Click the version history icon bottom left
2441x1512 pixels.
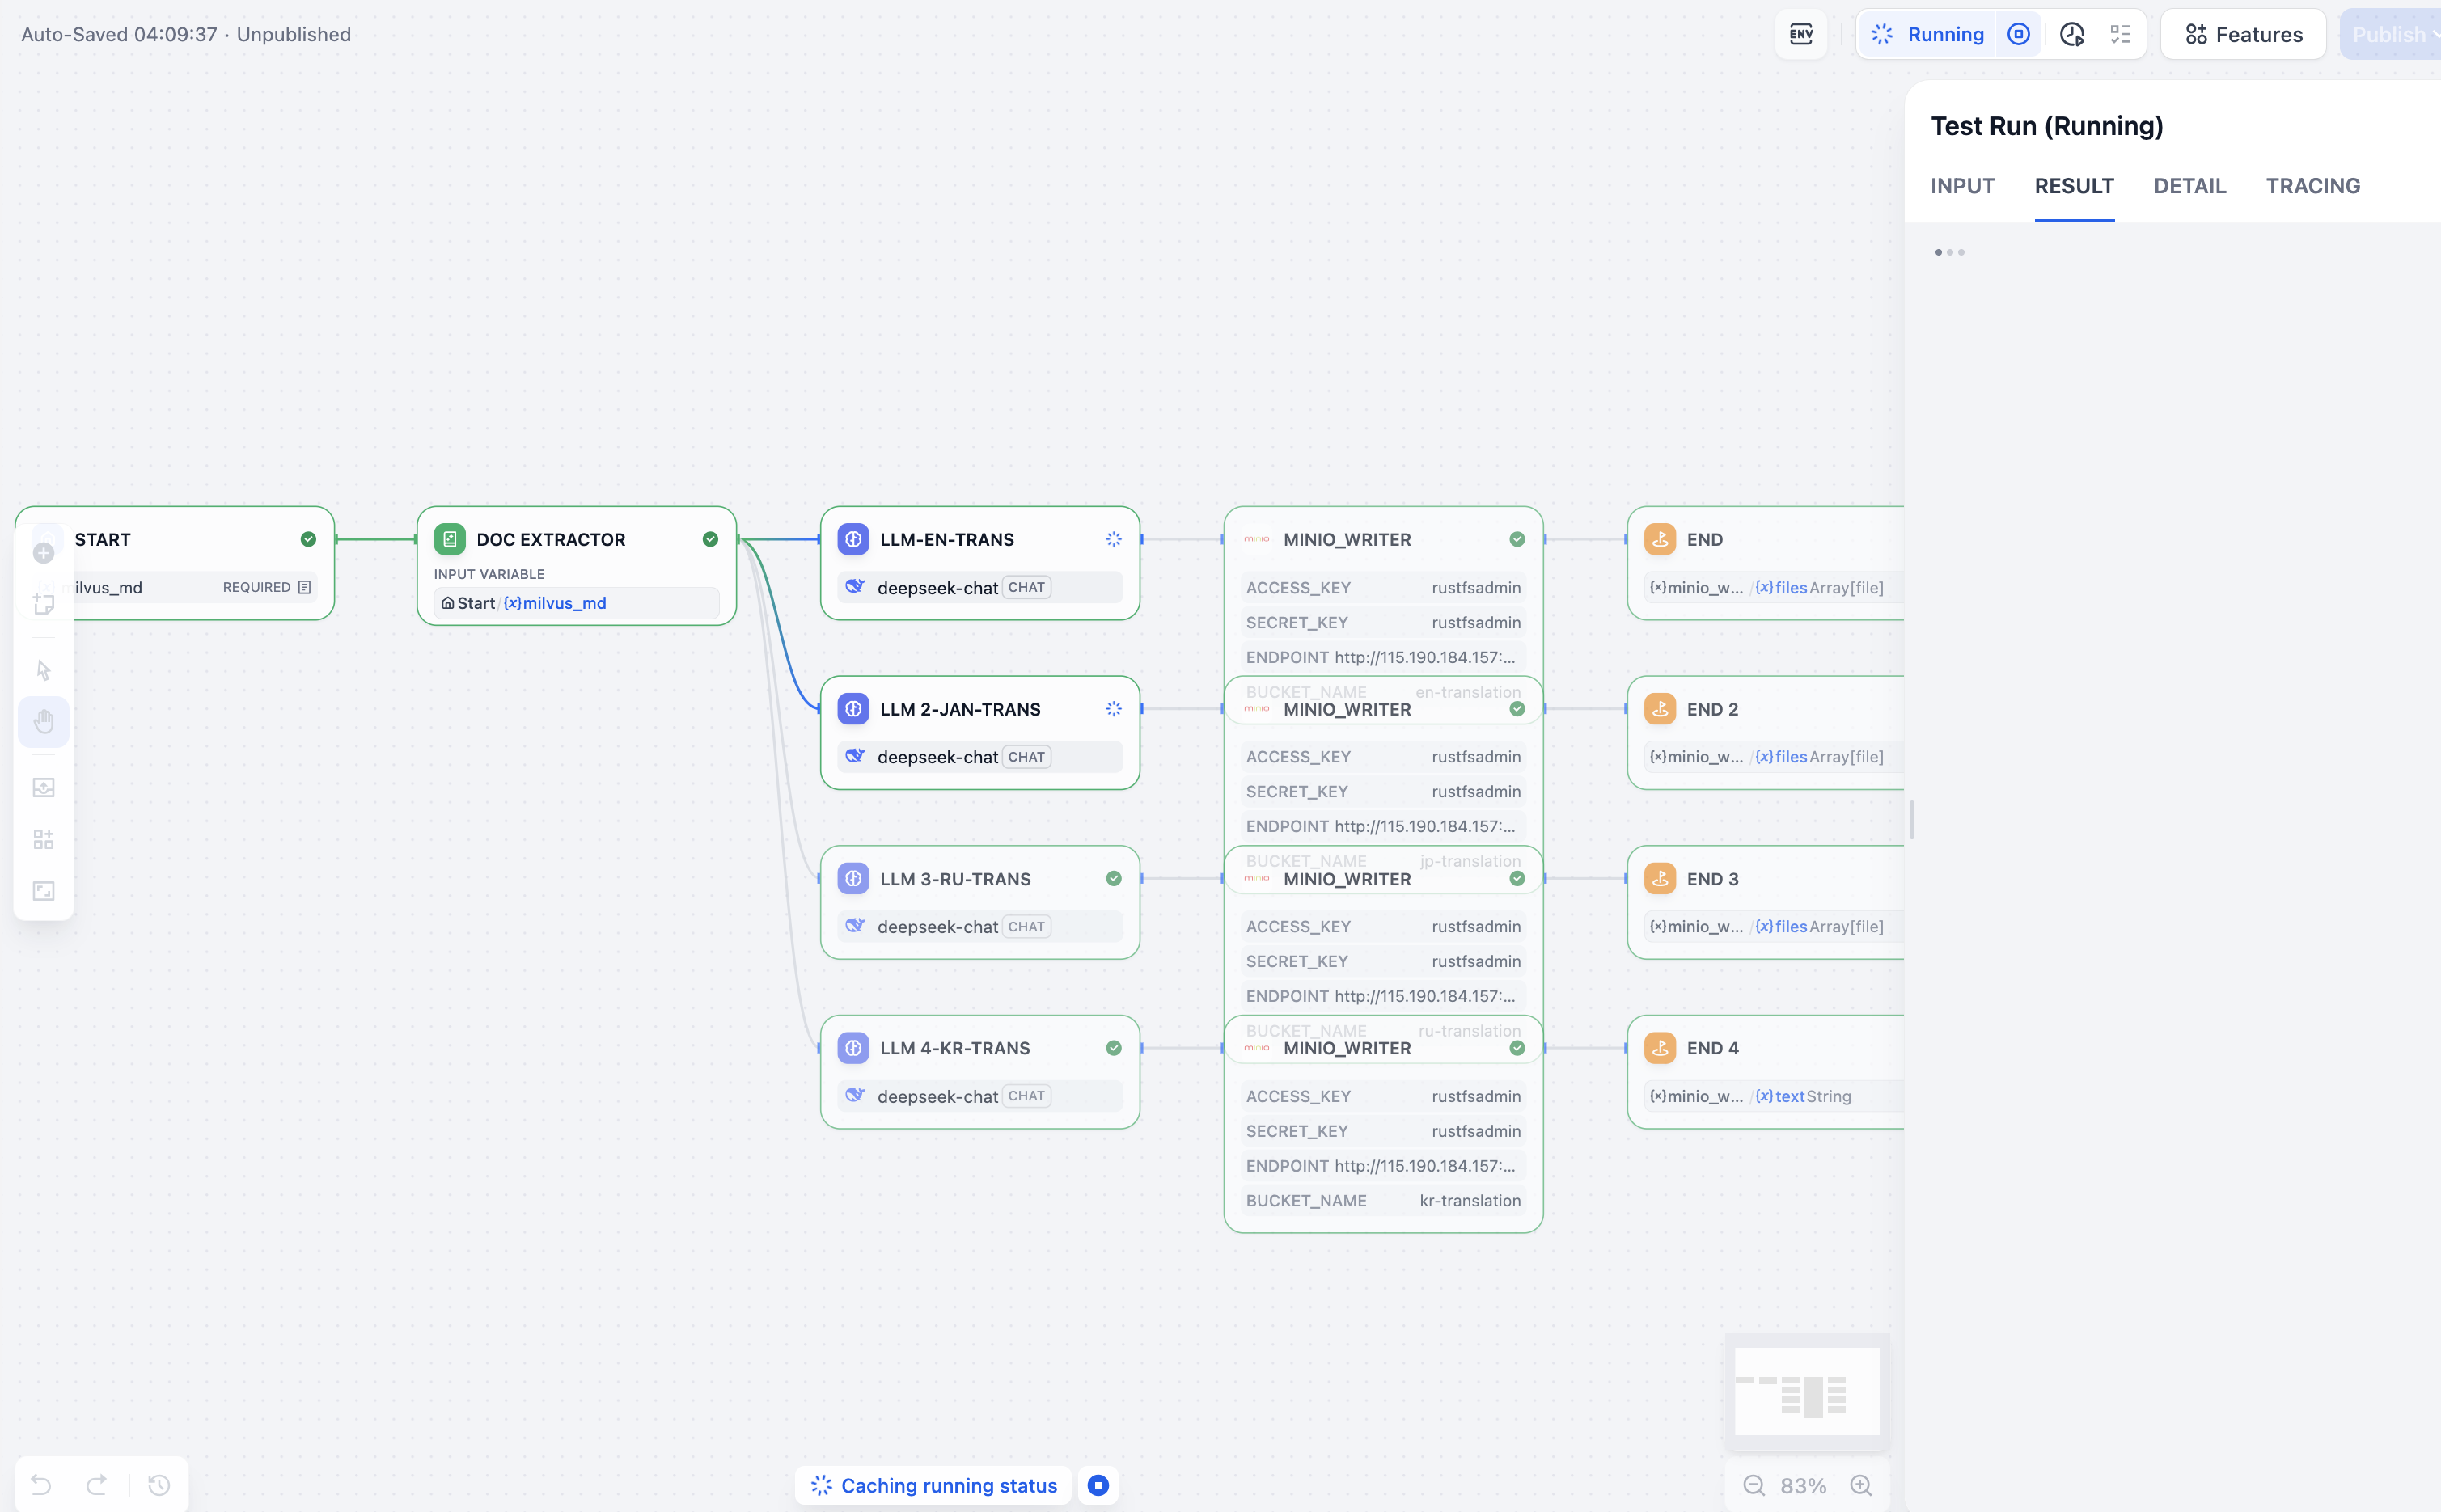(x=159, y=1485)
